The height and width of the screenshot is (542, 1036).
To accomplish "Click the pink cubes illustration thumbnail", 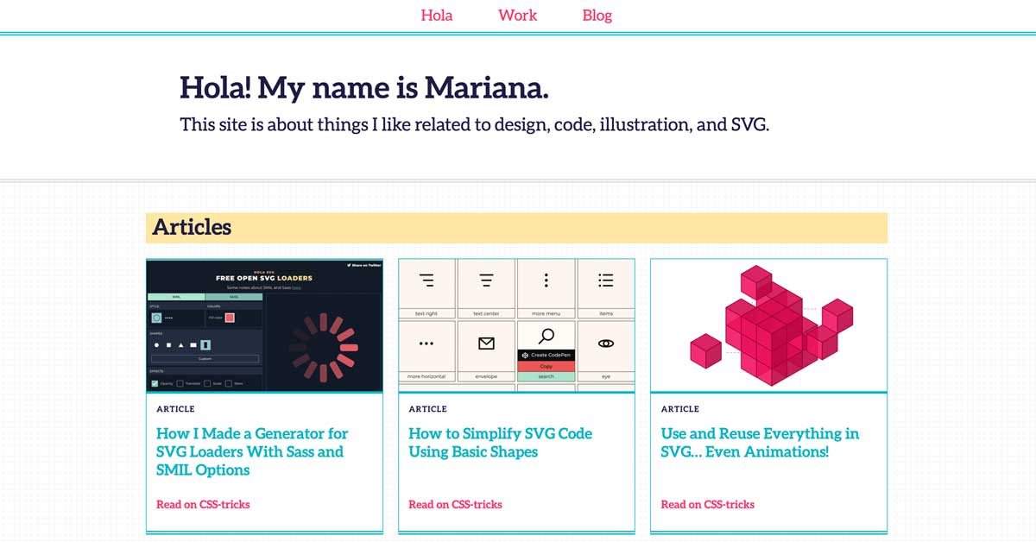I will [768, 324].
